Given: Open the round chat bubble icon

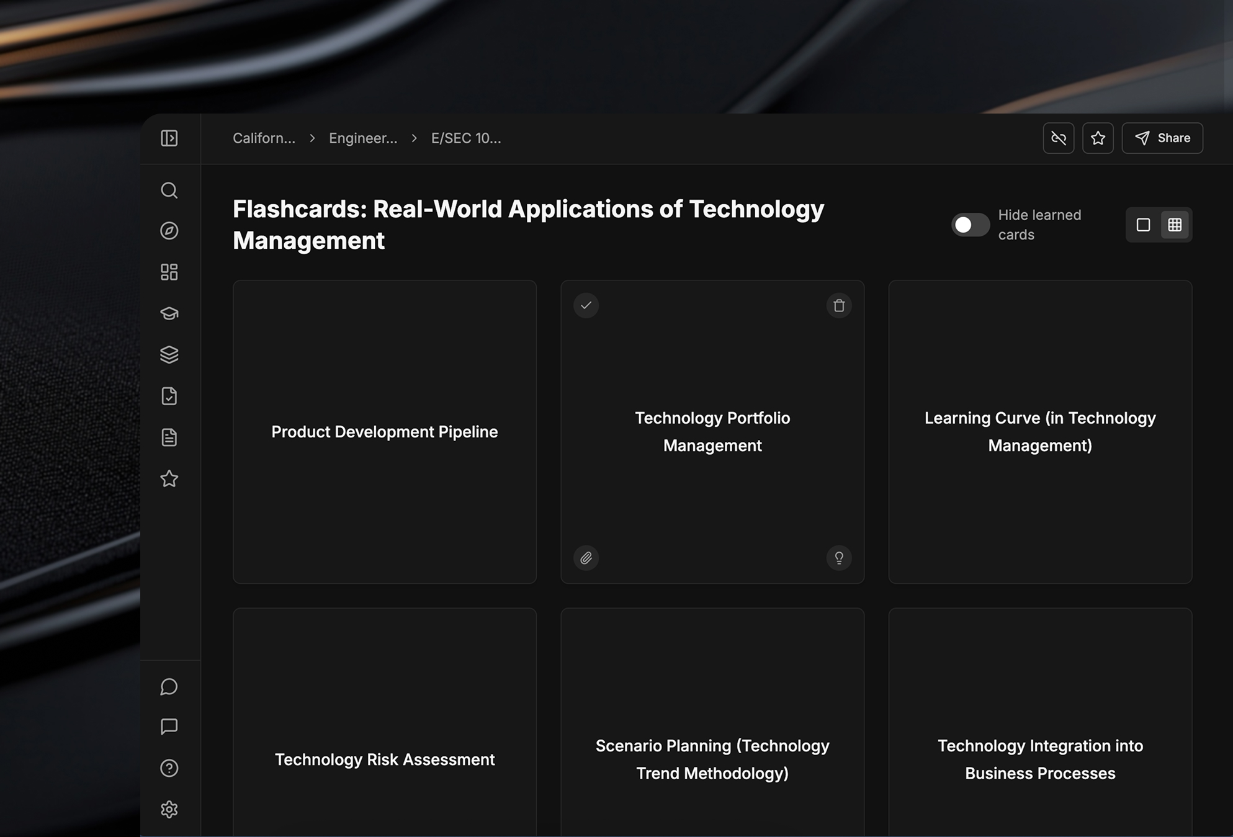Looking at the screenshot, I should (169, 686).
